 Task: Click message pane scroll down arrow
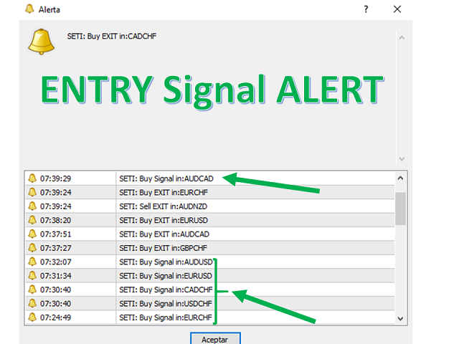tap(402, 159)
